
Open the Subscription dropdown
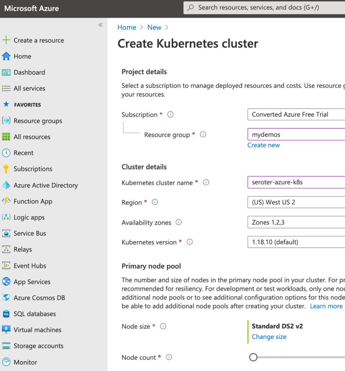pos(296,114)
